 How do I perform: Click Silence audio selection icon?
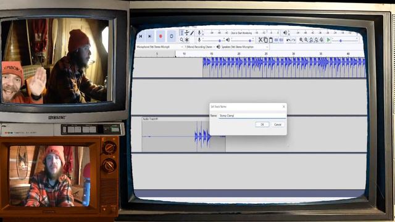[281, 39]
